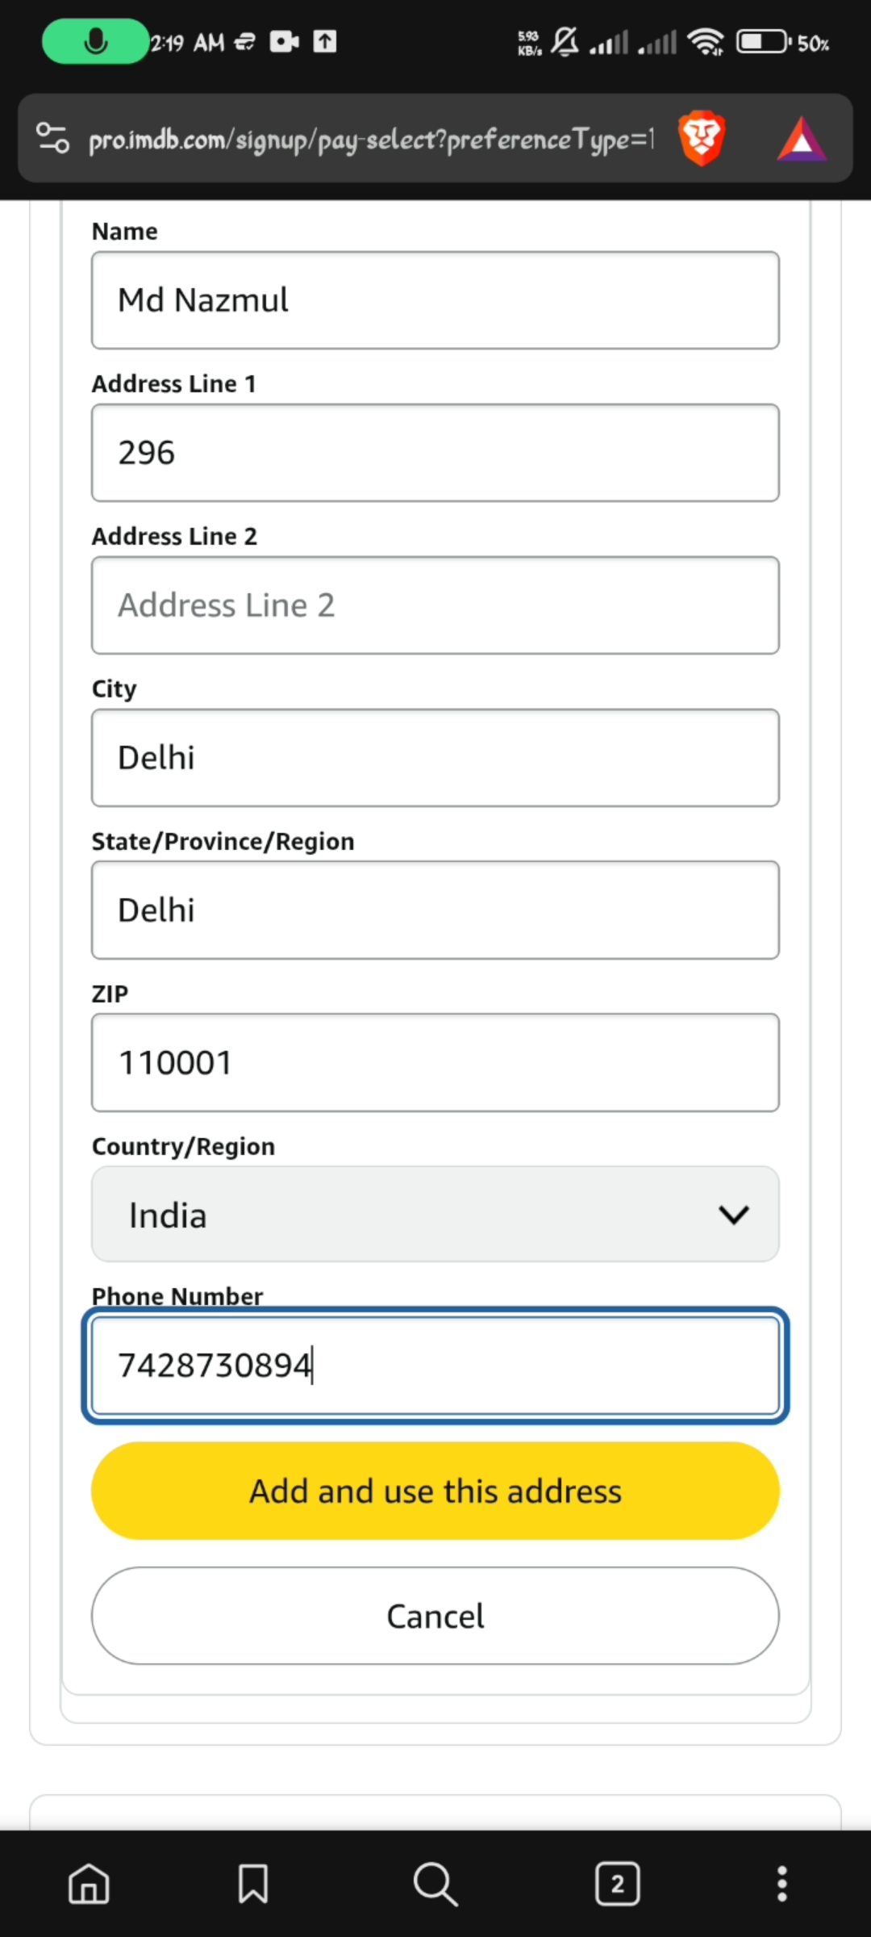Click the Address Line 1 field

point(435,453)
